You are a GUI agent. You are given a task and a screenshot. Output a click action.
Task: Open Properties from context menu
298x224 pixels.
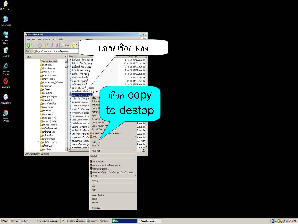(x=113, y=208)
